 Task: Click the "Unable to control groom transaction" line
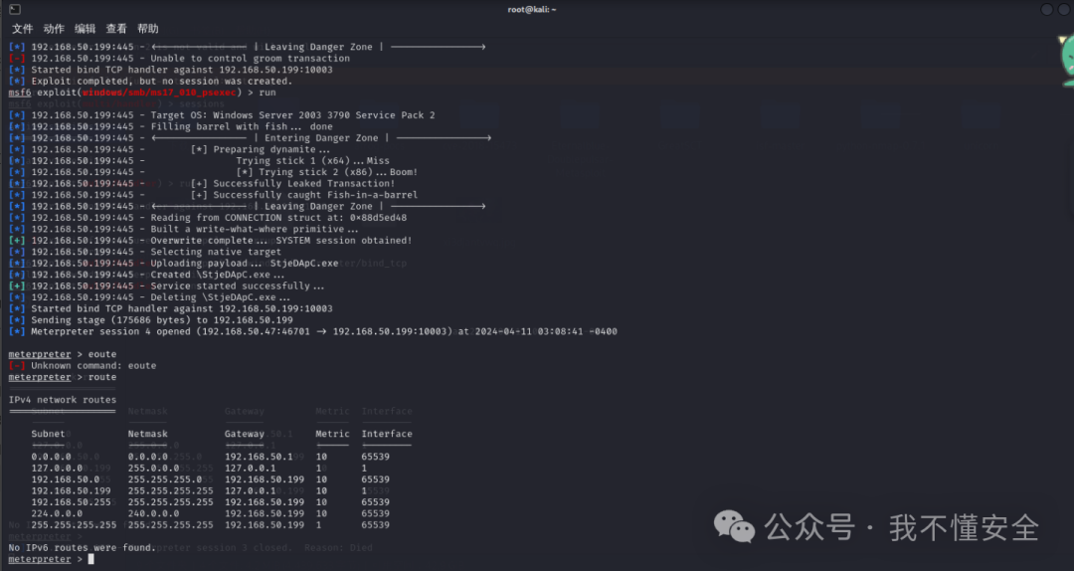point(179,59)
